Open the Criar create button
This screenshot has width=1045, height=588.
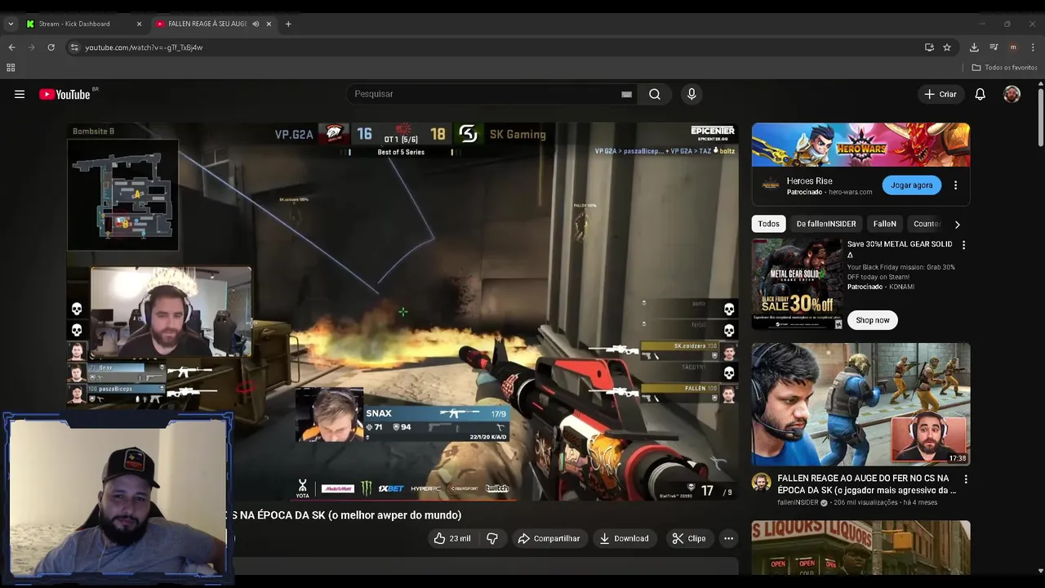coord(940,94)
